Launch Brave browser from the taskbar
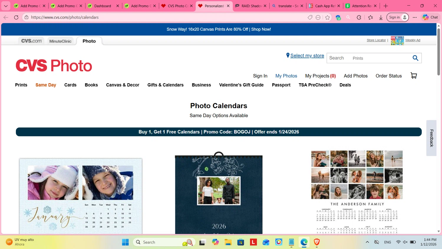This screenshot has width=442, height=249. pos(317,242)
